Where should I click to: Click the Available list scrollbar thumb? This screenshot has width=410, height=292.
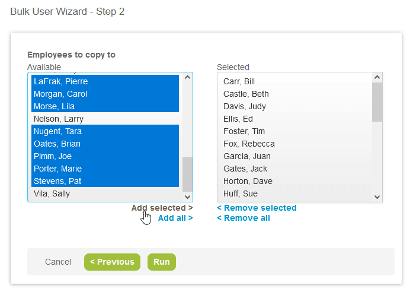tap(187, 173)
